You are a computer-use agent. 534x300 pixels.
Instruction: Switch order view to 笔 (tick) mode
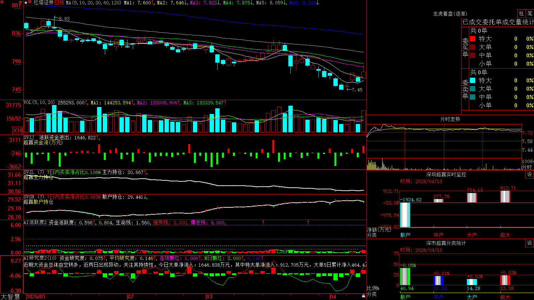530,14
